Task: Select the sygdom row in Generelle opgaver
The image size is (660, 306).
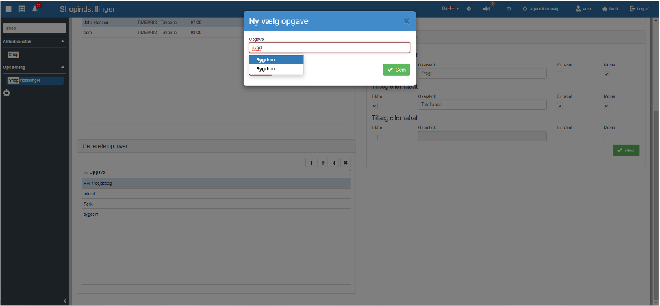Action: [x=216, y=214]
